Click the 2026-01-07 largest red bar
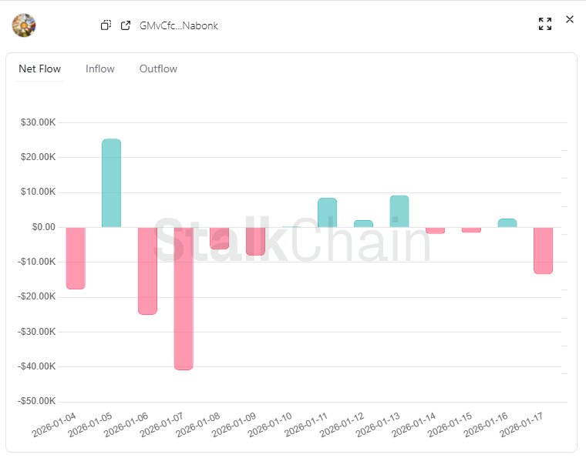Screen dimensions: 586x468 click(x=184, y=299)
